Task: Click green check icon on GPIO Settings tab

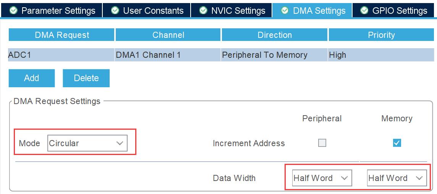Action: tap(364, 10)
